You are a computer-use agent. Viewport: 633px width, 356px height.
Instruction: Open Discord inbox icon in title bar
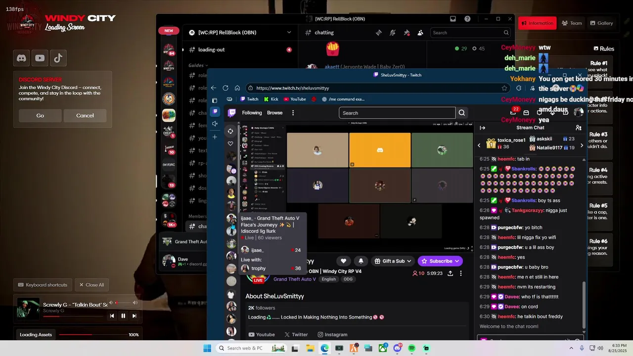tap(452, 19)
